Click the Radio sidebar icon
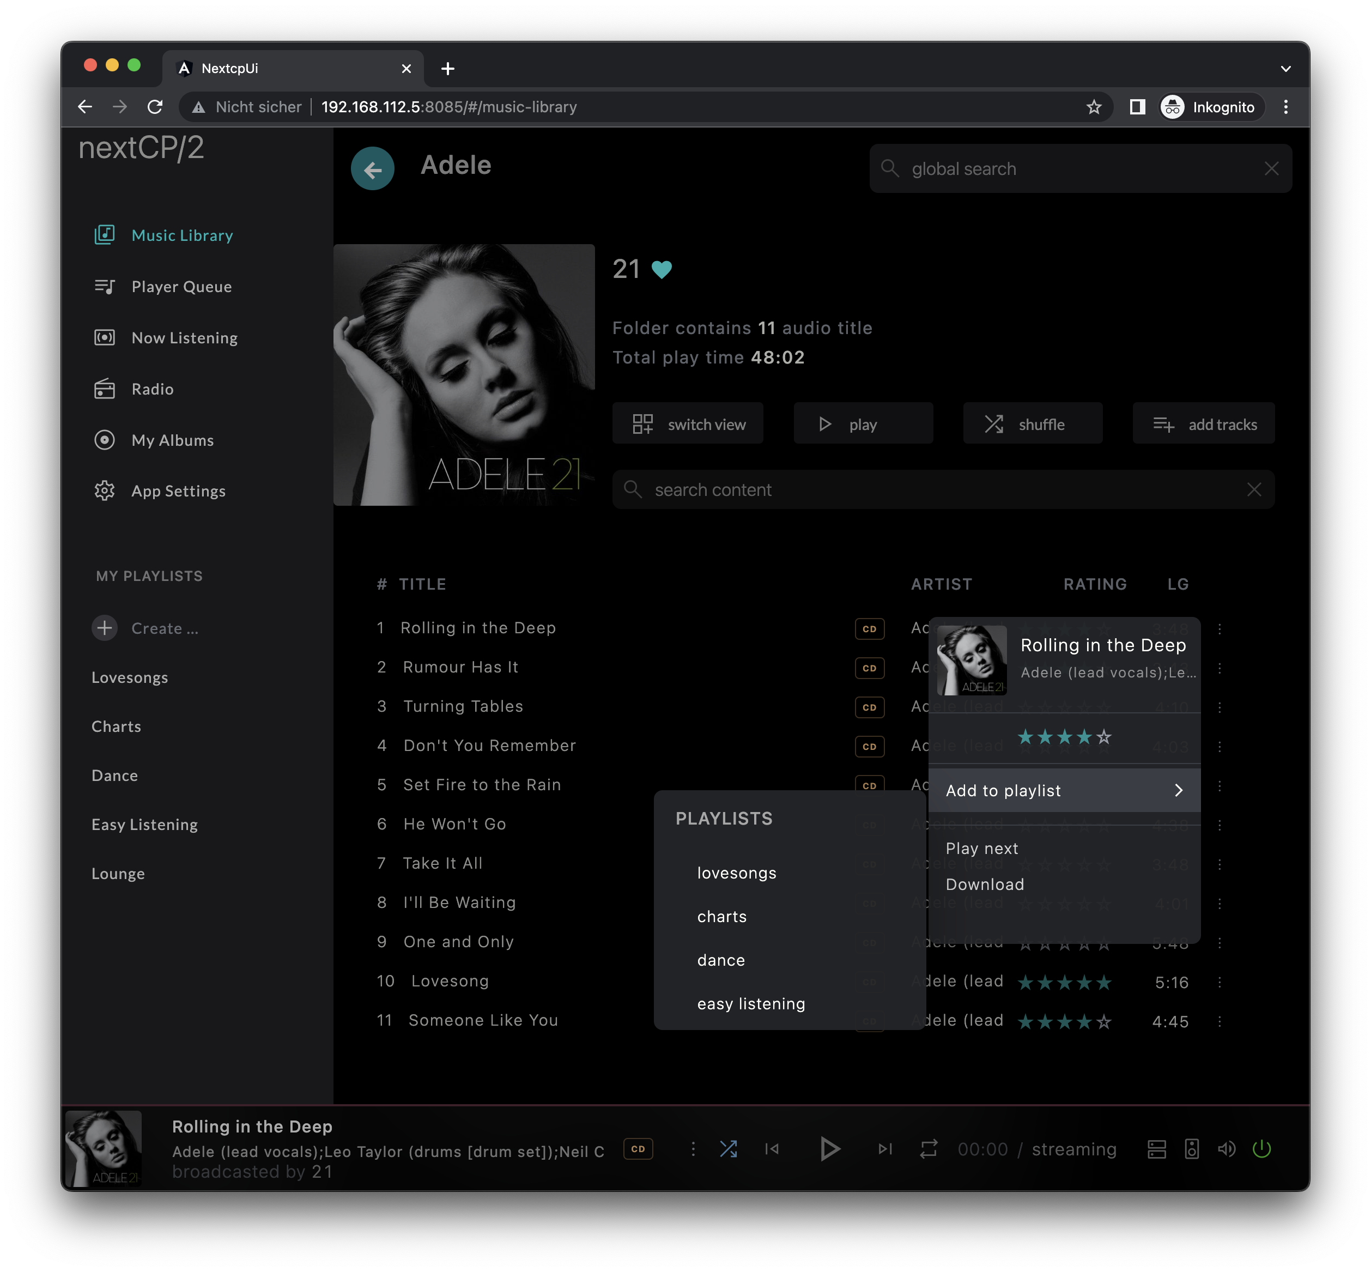Screen dimensions: 1371x1272 [x=104, y=389]
